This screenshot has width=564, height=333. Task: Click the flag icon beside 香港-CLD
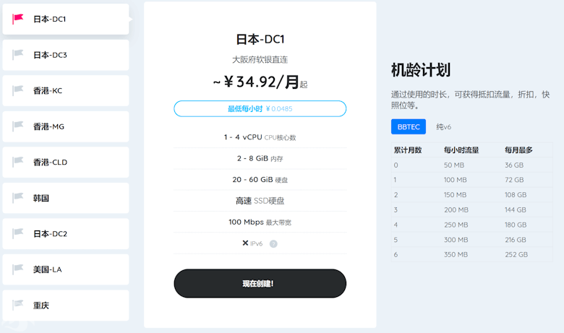(18, 163)
